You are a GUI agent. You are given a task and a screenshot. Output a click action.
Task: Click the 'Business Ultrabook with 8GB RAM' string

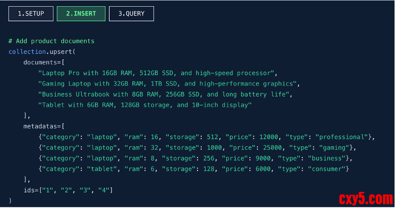tap(165, 94)
